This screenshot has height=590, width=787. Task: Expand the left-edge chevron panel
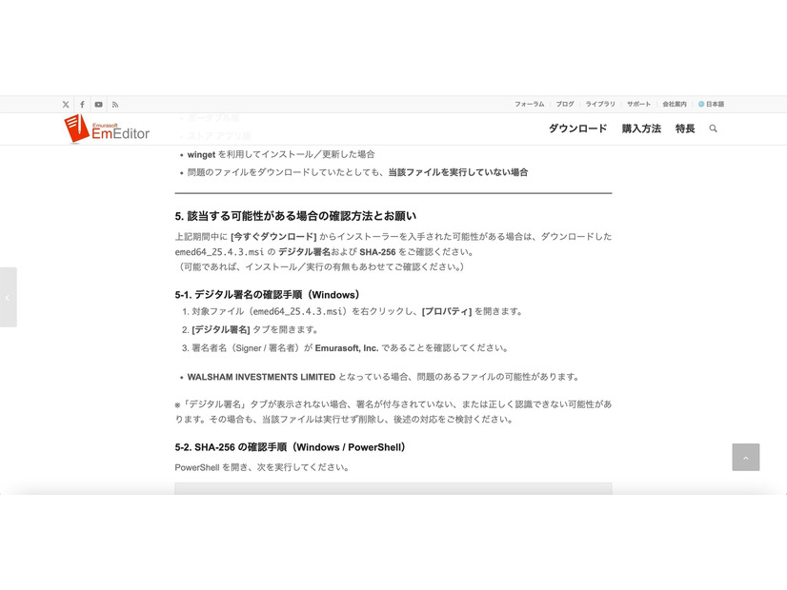pyautogui.click(x=9, y=297)
